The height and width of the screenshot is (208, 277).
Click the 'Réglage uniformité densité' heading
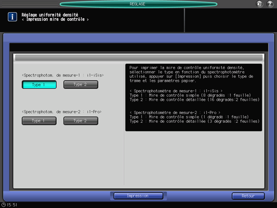pos(50,15)
